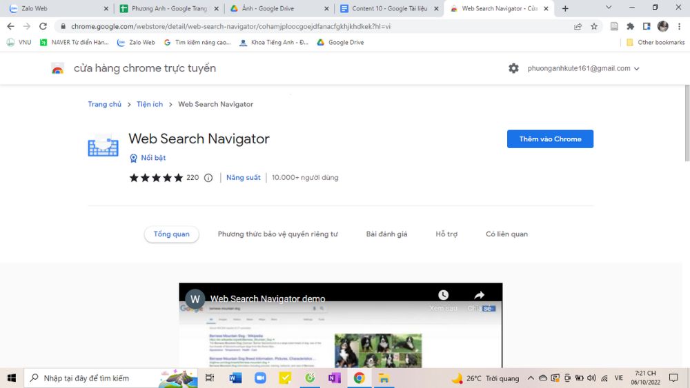Open the Extensions puzzle icon
The width and height of the screenshot is (690, 388).
pos(630,26)
